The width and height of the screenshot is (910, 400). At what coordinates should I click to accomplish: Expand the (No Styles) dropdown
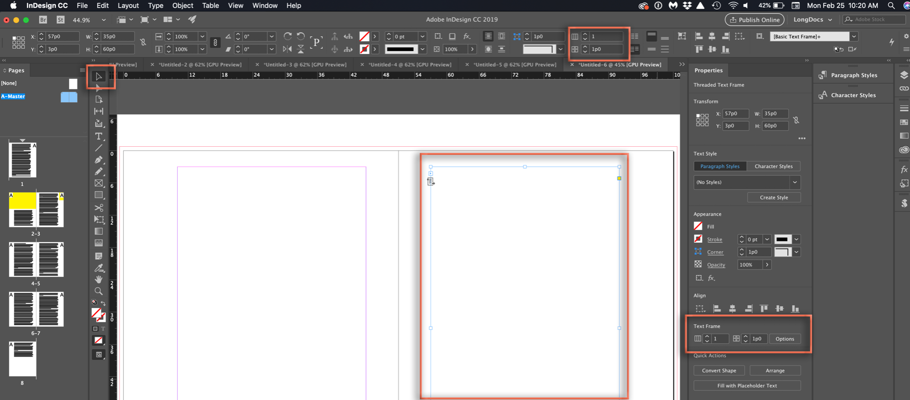795,182
